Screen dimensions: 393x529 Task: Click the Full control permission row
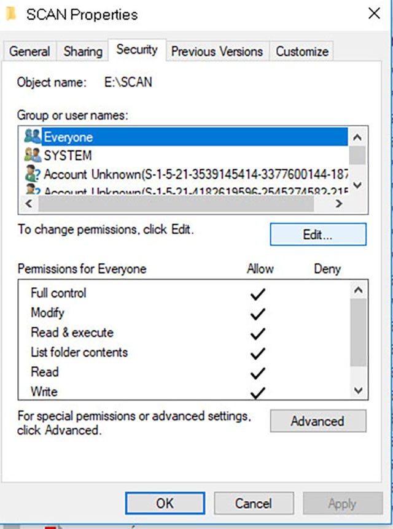pos(184,293)
